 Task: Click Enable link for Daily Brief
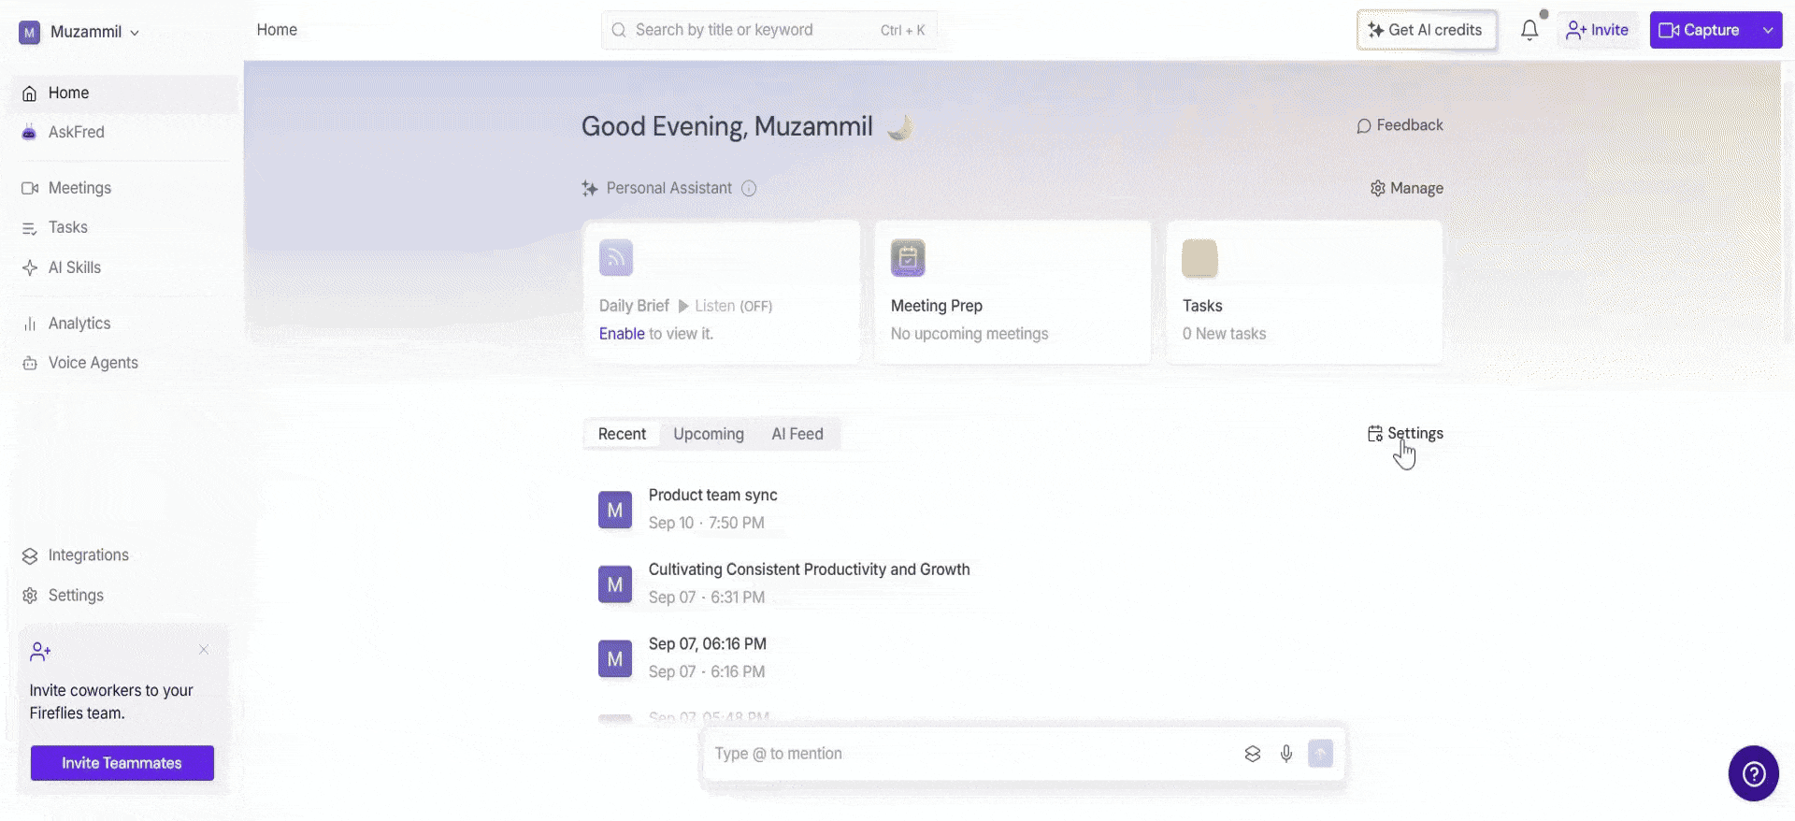tap(622, 334)
